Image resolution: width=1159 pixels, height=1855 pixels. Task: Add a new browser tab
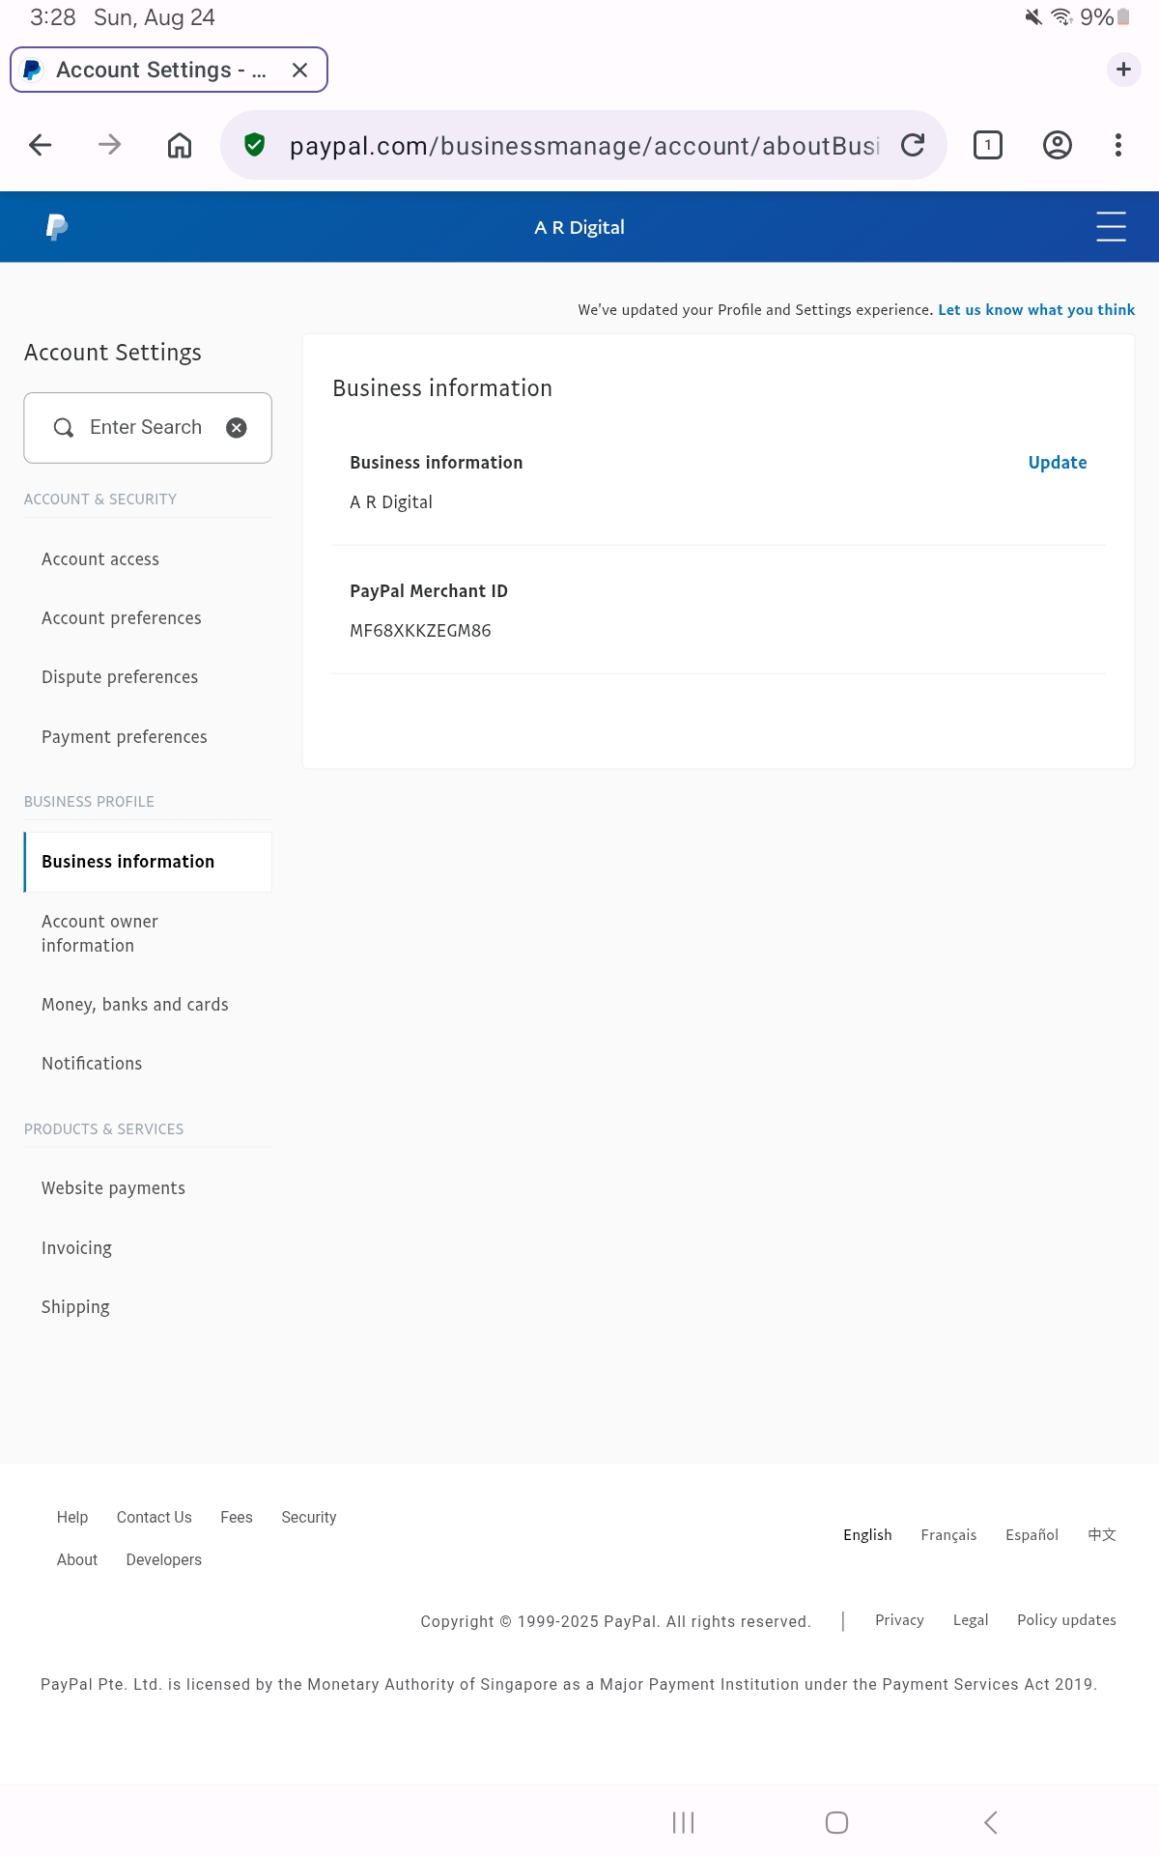click(x=1123, y=70)
